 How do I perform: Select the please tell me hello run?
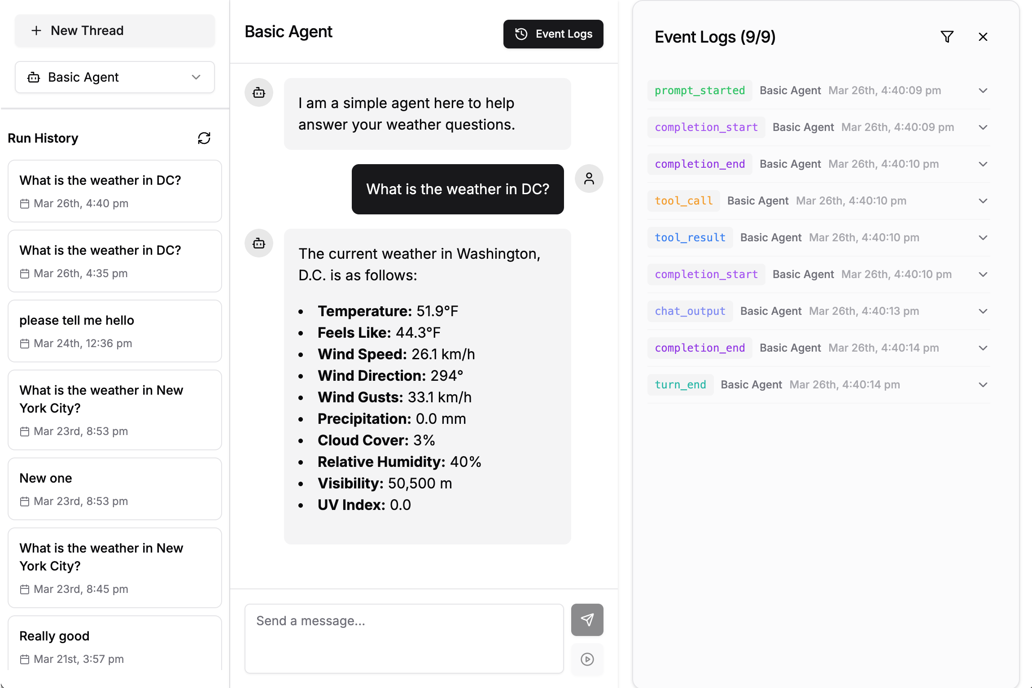(x=114, y=331)
